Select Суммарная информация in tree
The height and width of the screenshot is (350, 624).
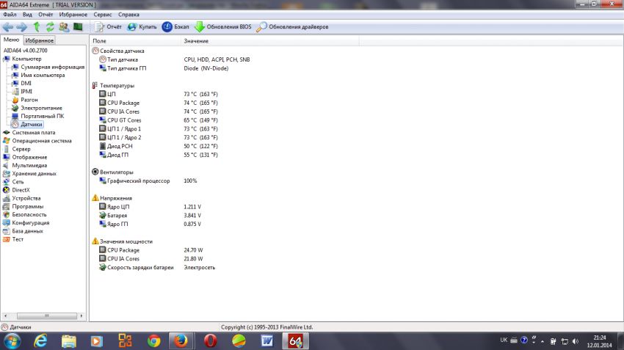[x=53, y=67]
